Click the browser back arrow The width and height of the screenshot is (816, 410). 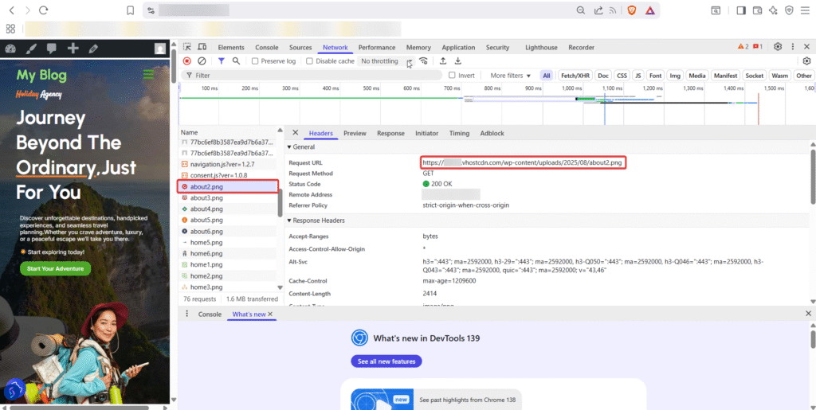tap(11, 10)
